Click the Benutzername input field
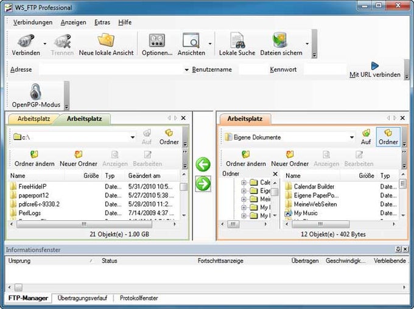The height and width of the screenshot is (309, 414). click(253, 70)
